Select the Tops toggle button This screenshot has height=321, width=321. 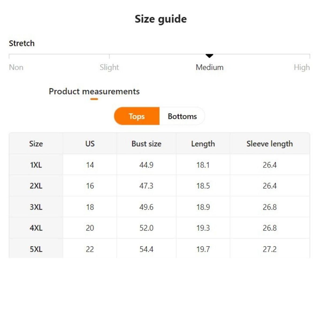click(137, 116)
